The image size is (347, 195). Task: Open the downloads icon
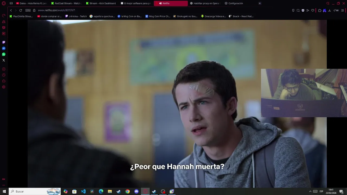pyautogui.click(x=329, y=10)
